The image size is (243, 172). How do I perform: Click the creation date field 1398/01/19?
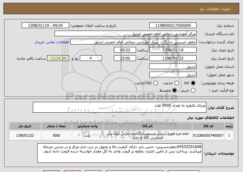click(x=173, y=50)
